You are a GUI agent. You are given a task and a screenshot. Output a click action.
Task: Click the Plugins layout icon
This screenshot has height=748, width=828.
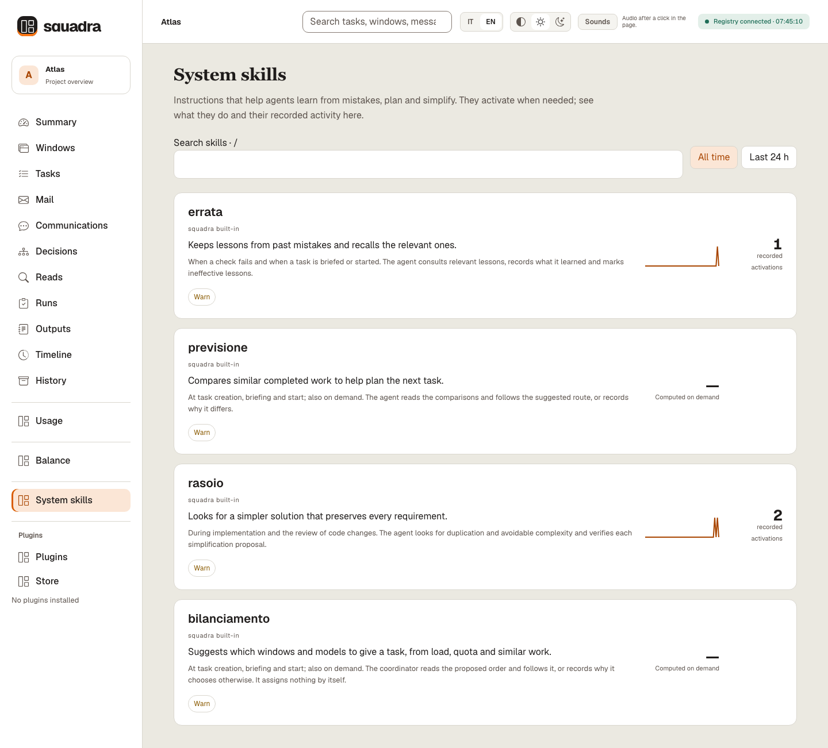[x=24, y=557]
